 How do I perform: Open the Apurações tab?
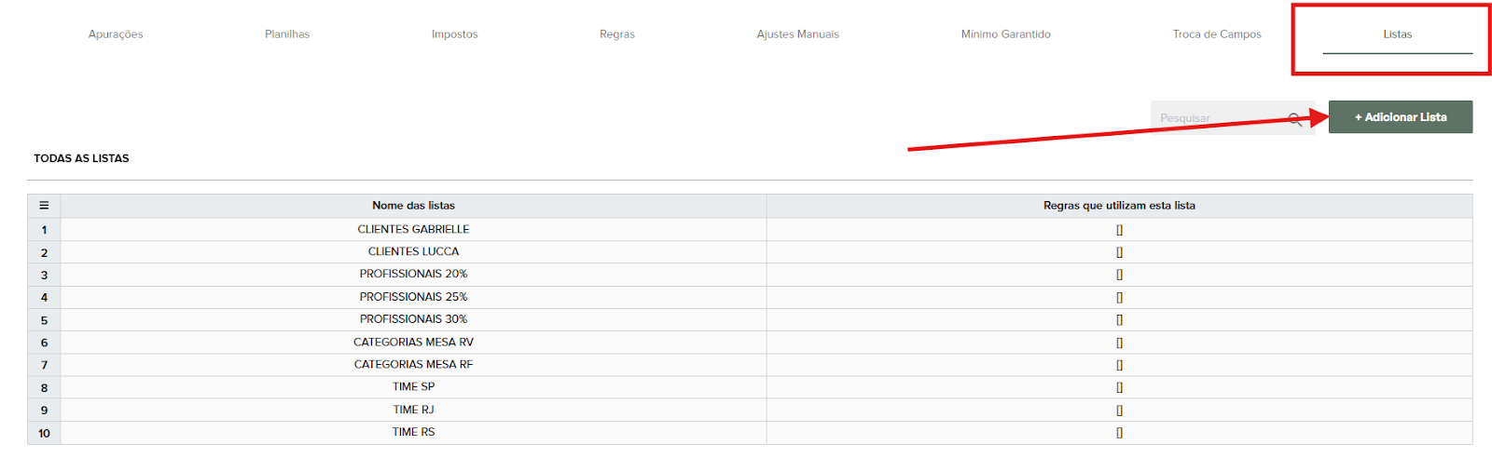(x=116, y=34)
